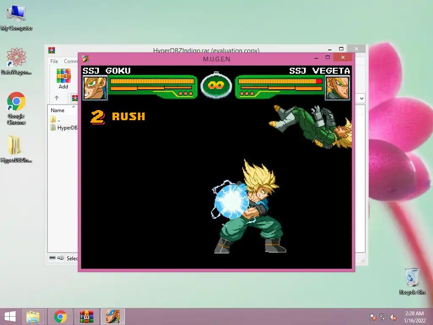Click the '2 RUSH' combo counter
This screenshot has width=433, height=325.
click(x=118, y=117)
